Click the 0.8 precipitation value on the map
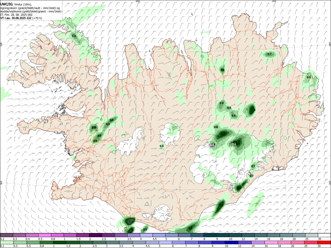 pos(222,103)
